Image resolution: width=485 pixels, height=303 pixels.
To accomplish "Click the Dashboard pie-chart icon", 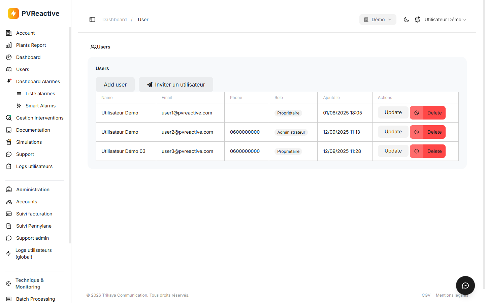I will pyautogui.click(x=9, y=57).
